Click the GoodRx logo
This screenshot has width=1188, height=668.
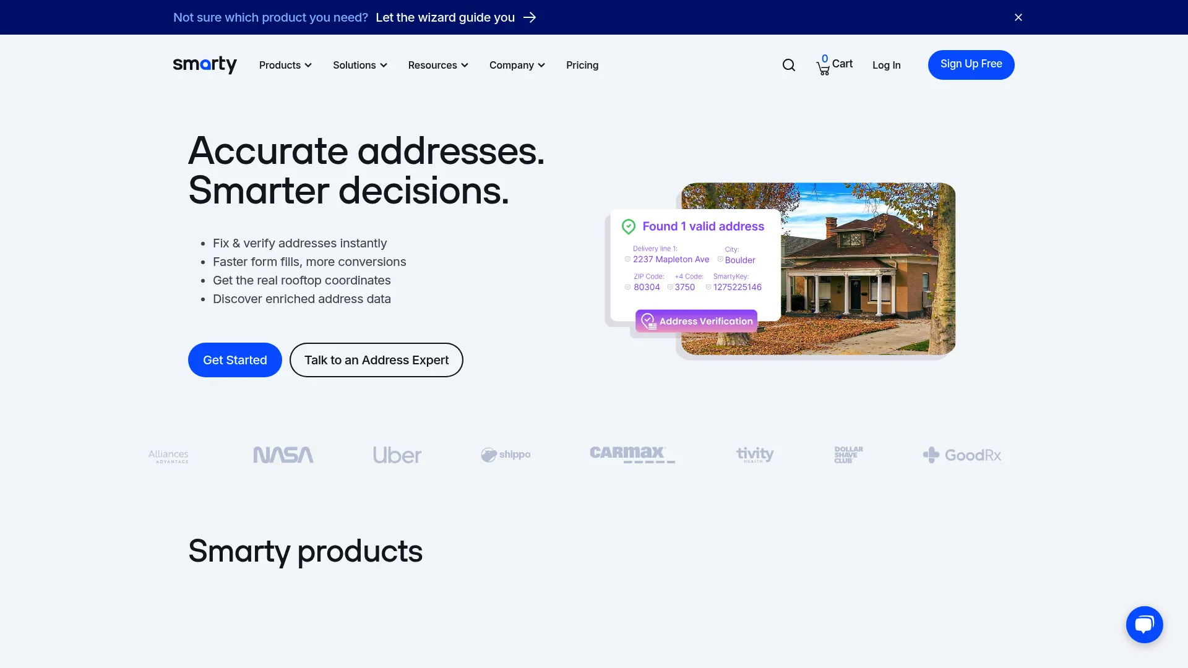tap(962, 455)
